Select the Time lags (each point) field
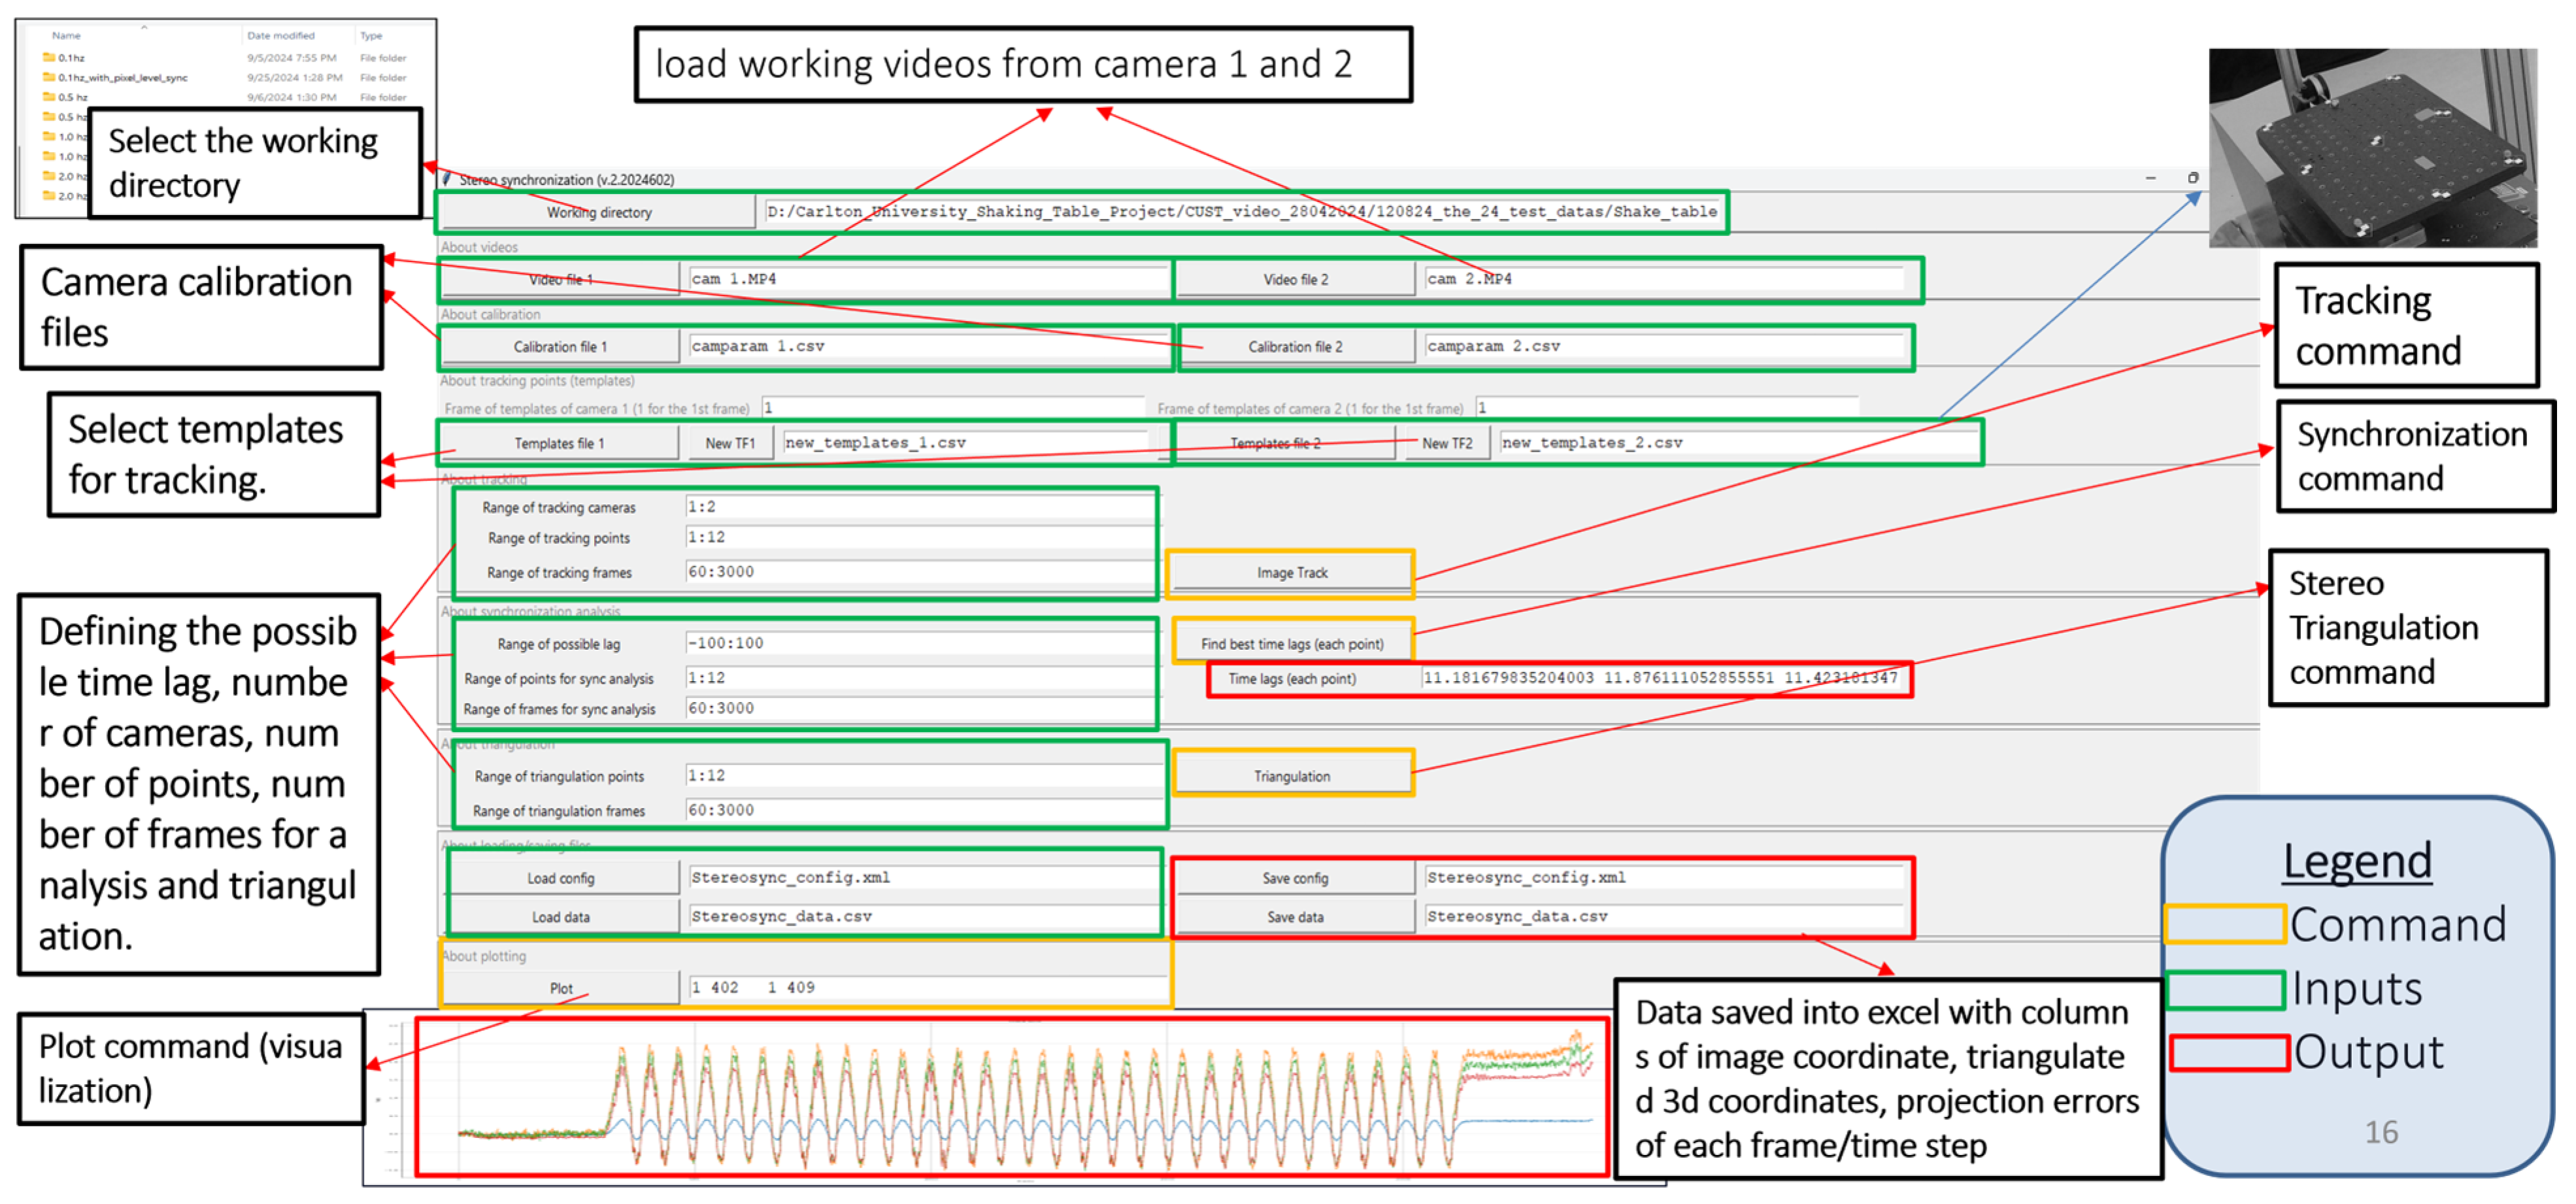The height and width of the screenshot is (1204, 2576). (x=1660, y=678)
